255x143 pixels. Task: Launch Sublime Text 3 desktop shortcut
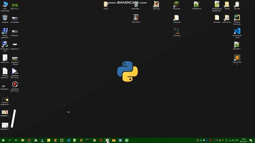[x=237, y=60]
